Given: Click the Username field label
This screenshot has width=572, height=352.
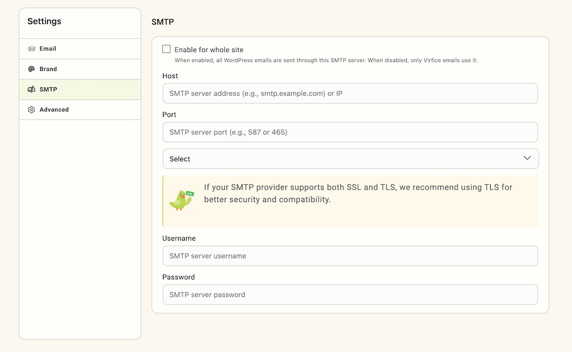Looking at the screenshot, I should (178, 238).
